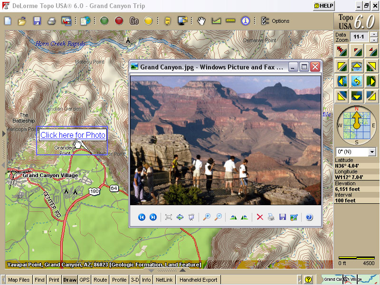The width and height of the screenshot is (380, 285).
Task: Open the Info tab
Action: (146, 280)
